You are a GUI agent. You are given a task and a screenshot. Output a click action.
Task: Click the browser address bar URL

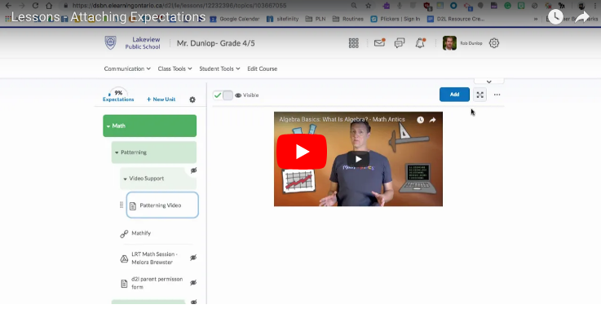179,6
